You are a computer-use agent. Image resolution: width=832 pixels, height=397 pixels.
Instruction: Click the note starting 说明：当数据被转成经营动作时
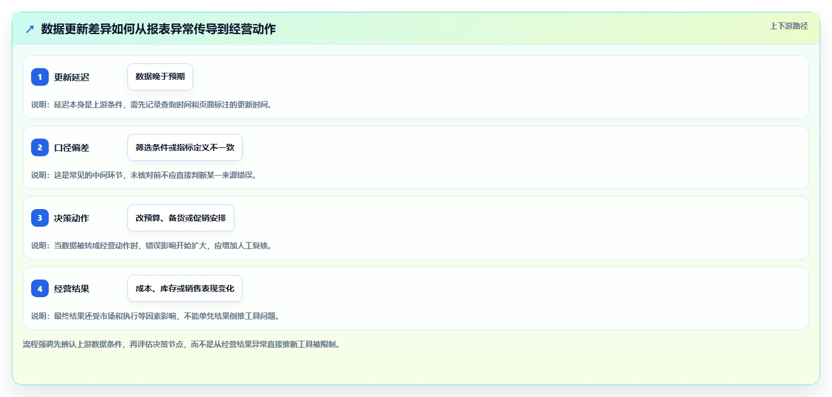pos(151,245)
